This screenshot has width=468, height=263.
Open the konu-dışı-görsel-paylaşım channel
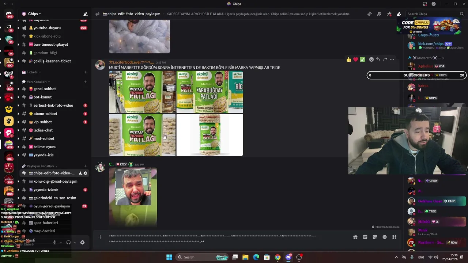click(54, 182)
